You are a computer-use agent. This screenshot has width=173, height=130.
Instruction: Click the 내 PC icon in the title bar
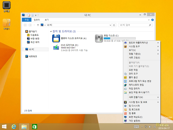coord(23,15)
